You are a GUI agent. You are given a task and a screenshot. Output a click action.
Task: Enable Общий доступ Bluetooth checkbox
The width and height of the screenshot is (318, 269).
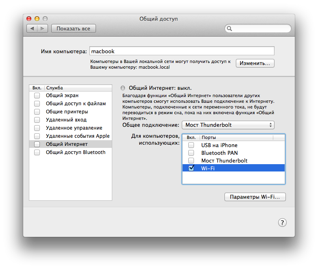coord(37,152)
